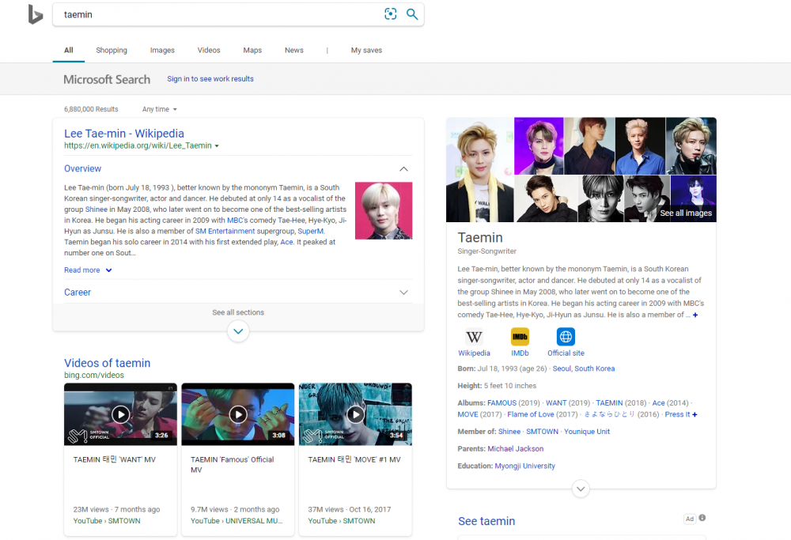Open the Official site globe icon
The height and width of the screenshot is (540, 791).
pyautogui.click(x=566, y=337)
